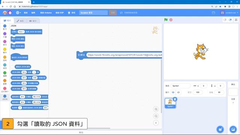This screenshot has height=135, width=240.
Task: Click the sprite x position field
Action: tap(203, 86)
